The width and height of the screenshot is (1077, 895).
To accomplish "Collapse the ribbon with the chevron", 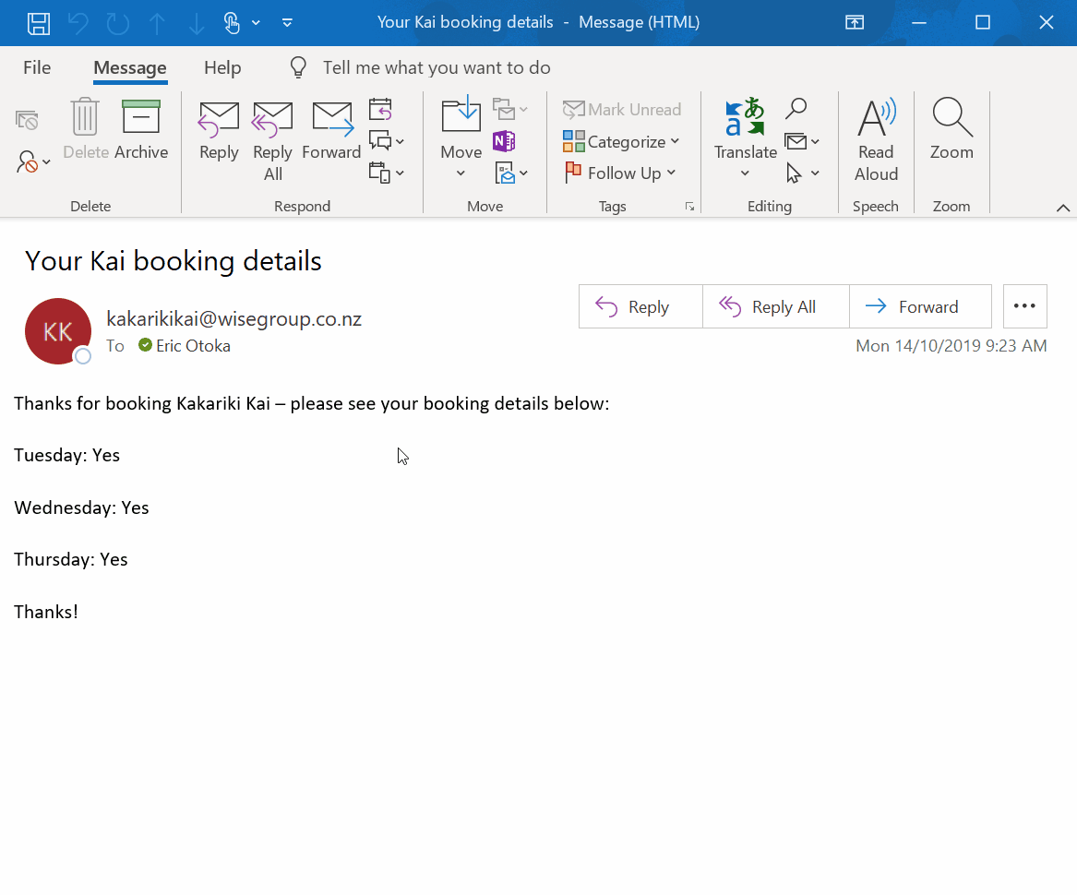I will click(x=1062, y=208).
